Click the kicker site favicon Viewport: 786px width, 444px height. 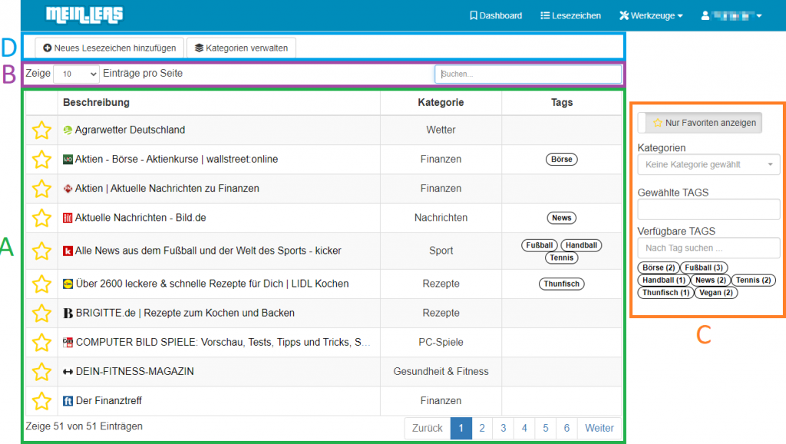68,251
